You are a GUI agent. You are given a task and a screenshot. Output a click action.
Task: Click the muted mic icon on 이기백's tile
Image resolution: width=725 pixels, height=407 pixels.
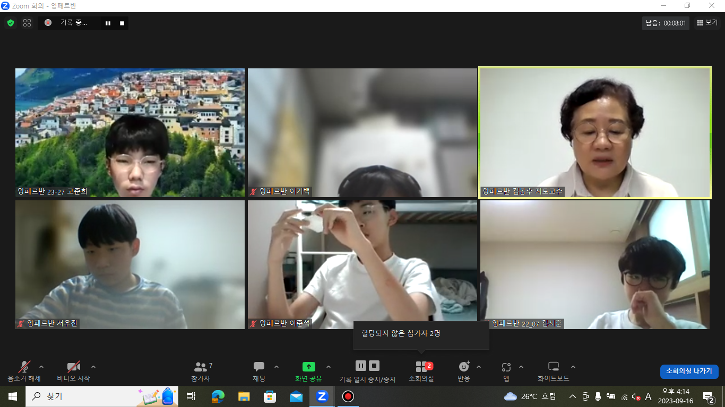point(254,191)
